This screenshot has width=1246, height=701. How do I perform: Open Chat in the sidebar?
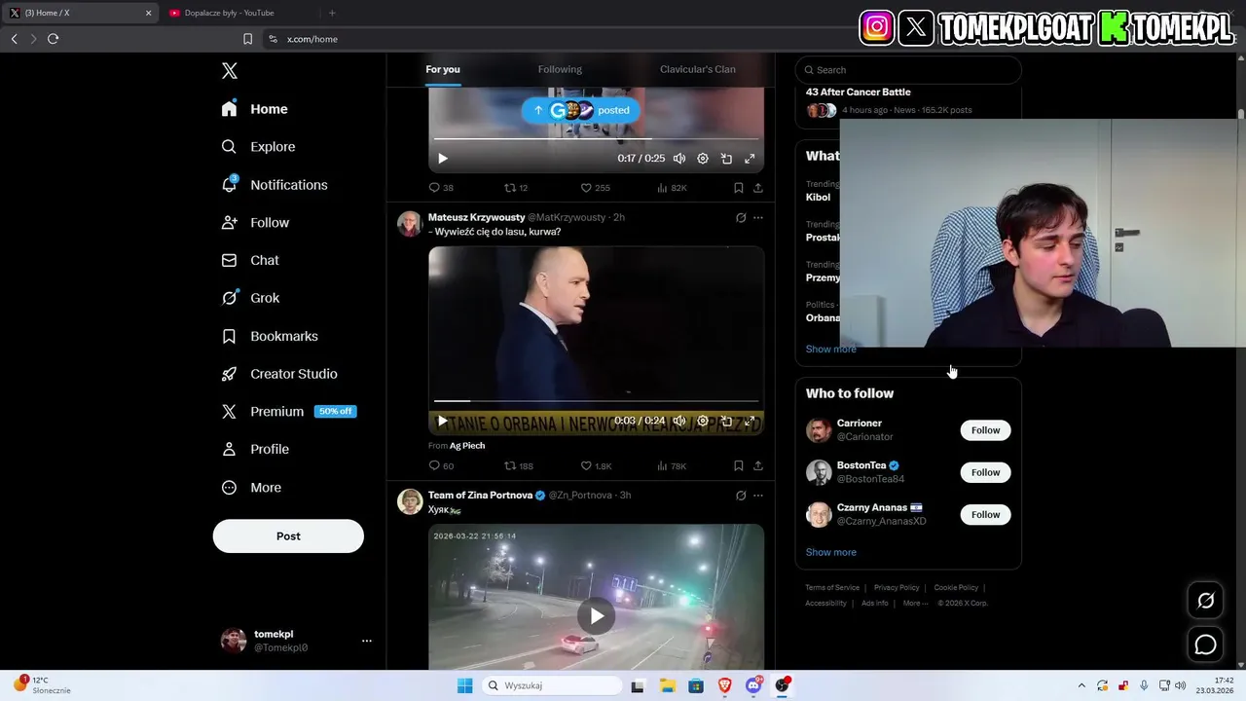click(251, 260)
